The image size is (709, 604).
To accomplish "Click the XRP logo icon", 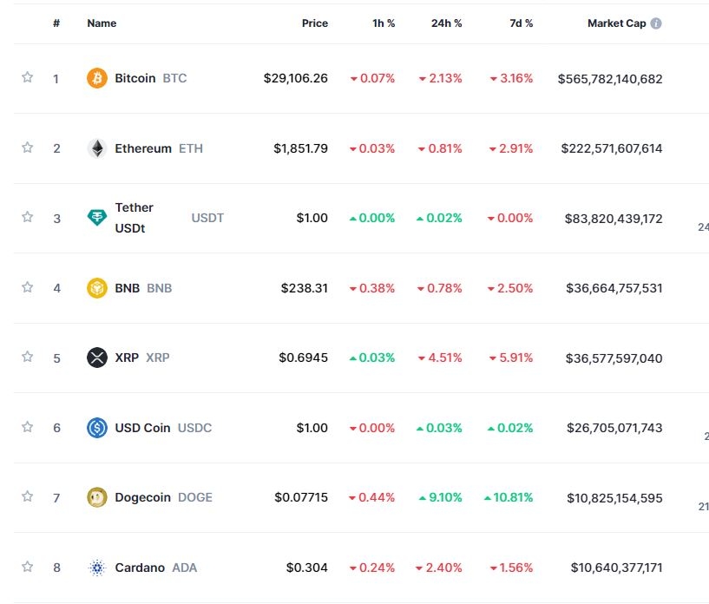I will click(97, 358).
